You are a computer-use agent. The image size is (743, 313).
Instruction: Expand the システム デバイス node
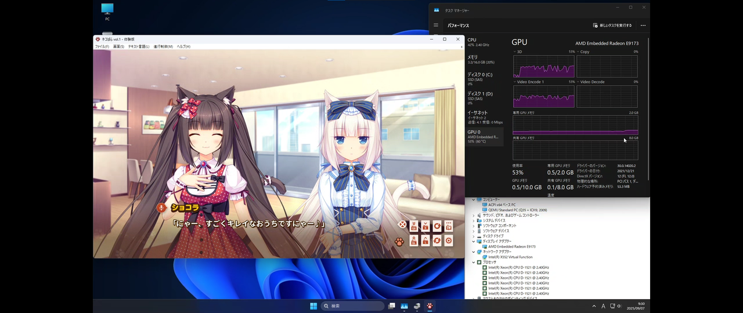(x=473, y=220)
